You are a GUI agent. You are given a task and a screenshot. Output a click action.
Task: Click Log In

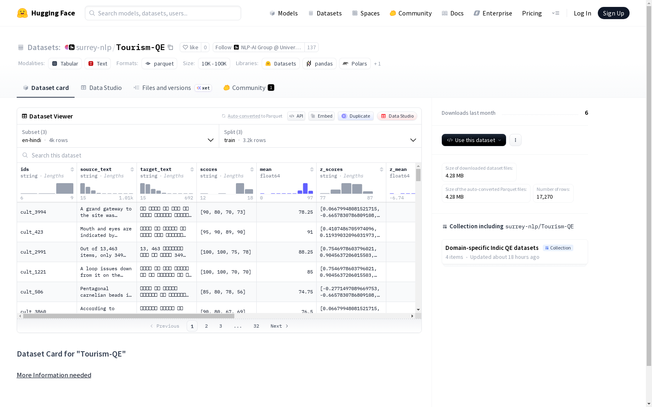point(582,13)
